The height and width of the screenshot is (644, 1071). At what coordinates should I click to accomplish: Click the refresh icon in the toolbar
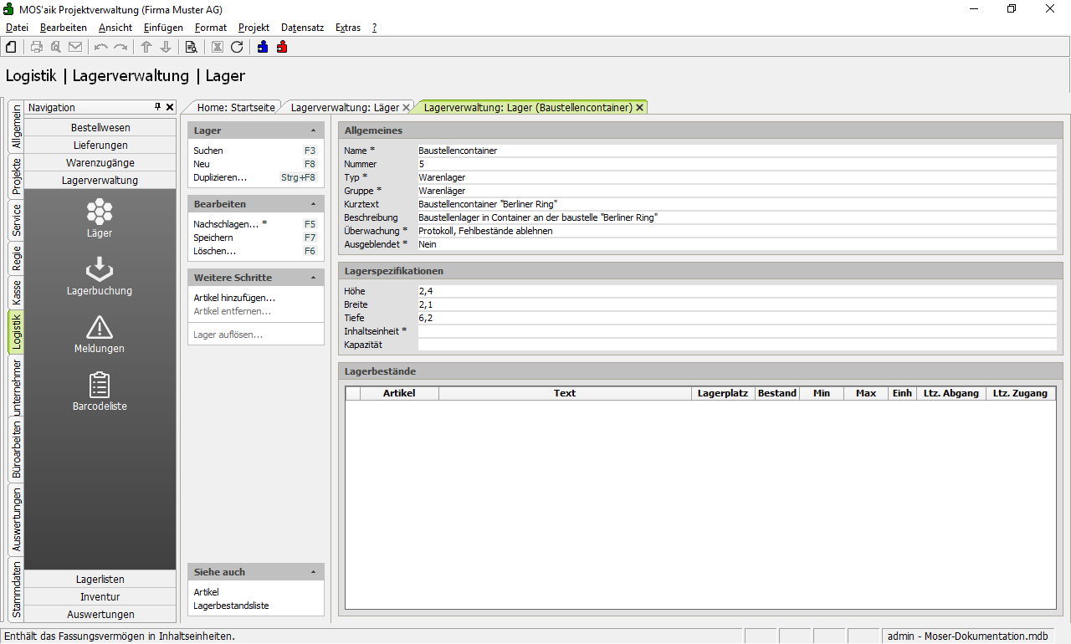[237, 47]
